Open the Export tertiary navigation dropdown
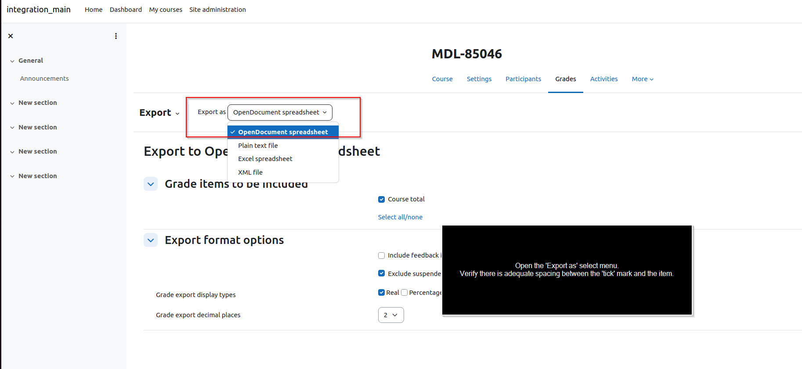Image resolution: width=802 pixels, height=369 pixels. pyautogui.click(x=159, y=113)
